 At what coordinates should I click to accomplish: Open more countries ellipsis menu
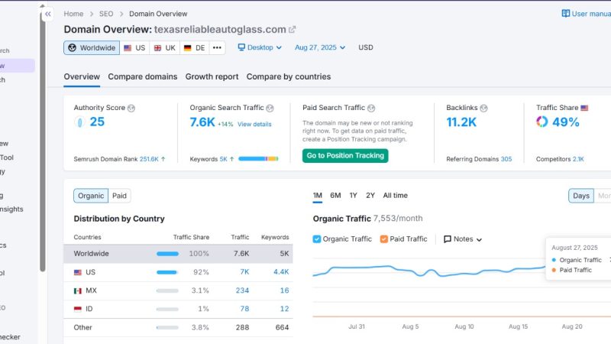tap(217, 48)
